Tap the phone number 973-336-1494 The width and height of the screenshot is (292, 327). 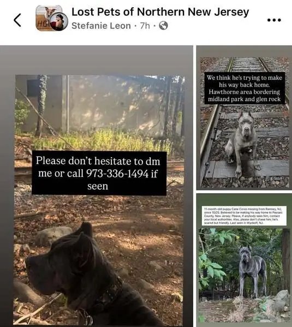click(117, 174)
